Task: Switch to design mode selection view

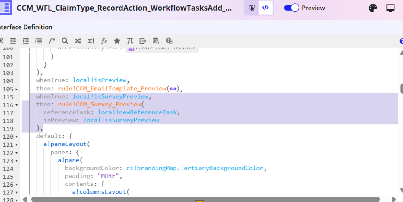Action: tap(251, 8)
